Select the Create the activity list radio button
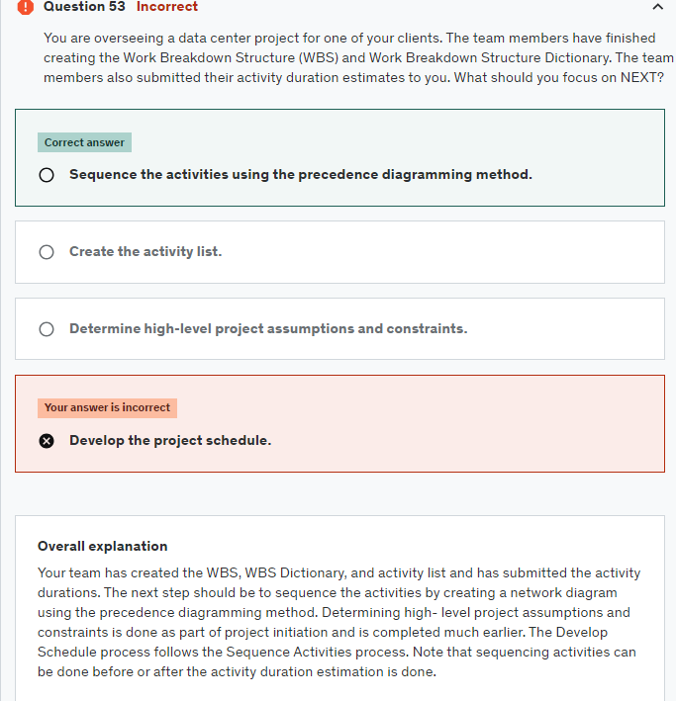 point(46,252)
